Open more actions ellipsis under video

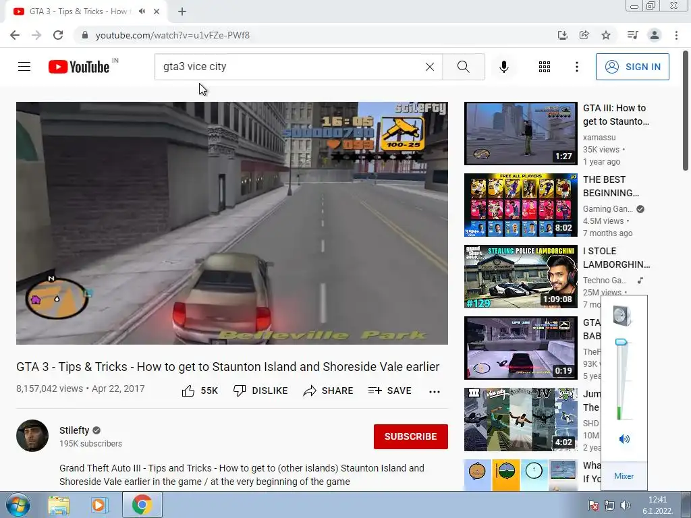435,392
